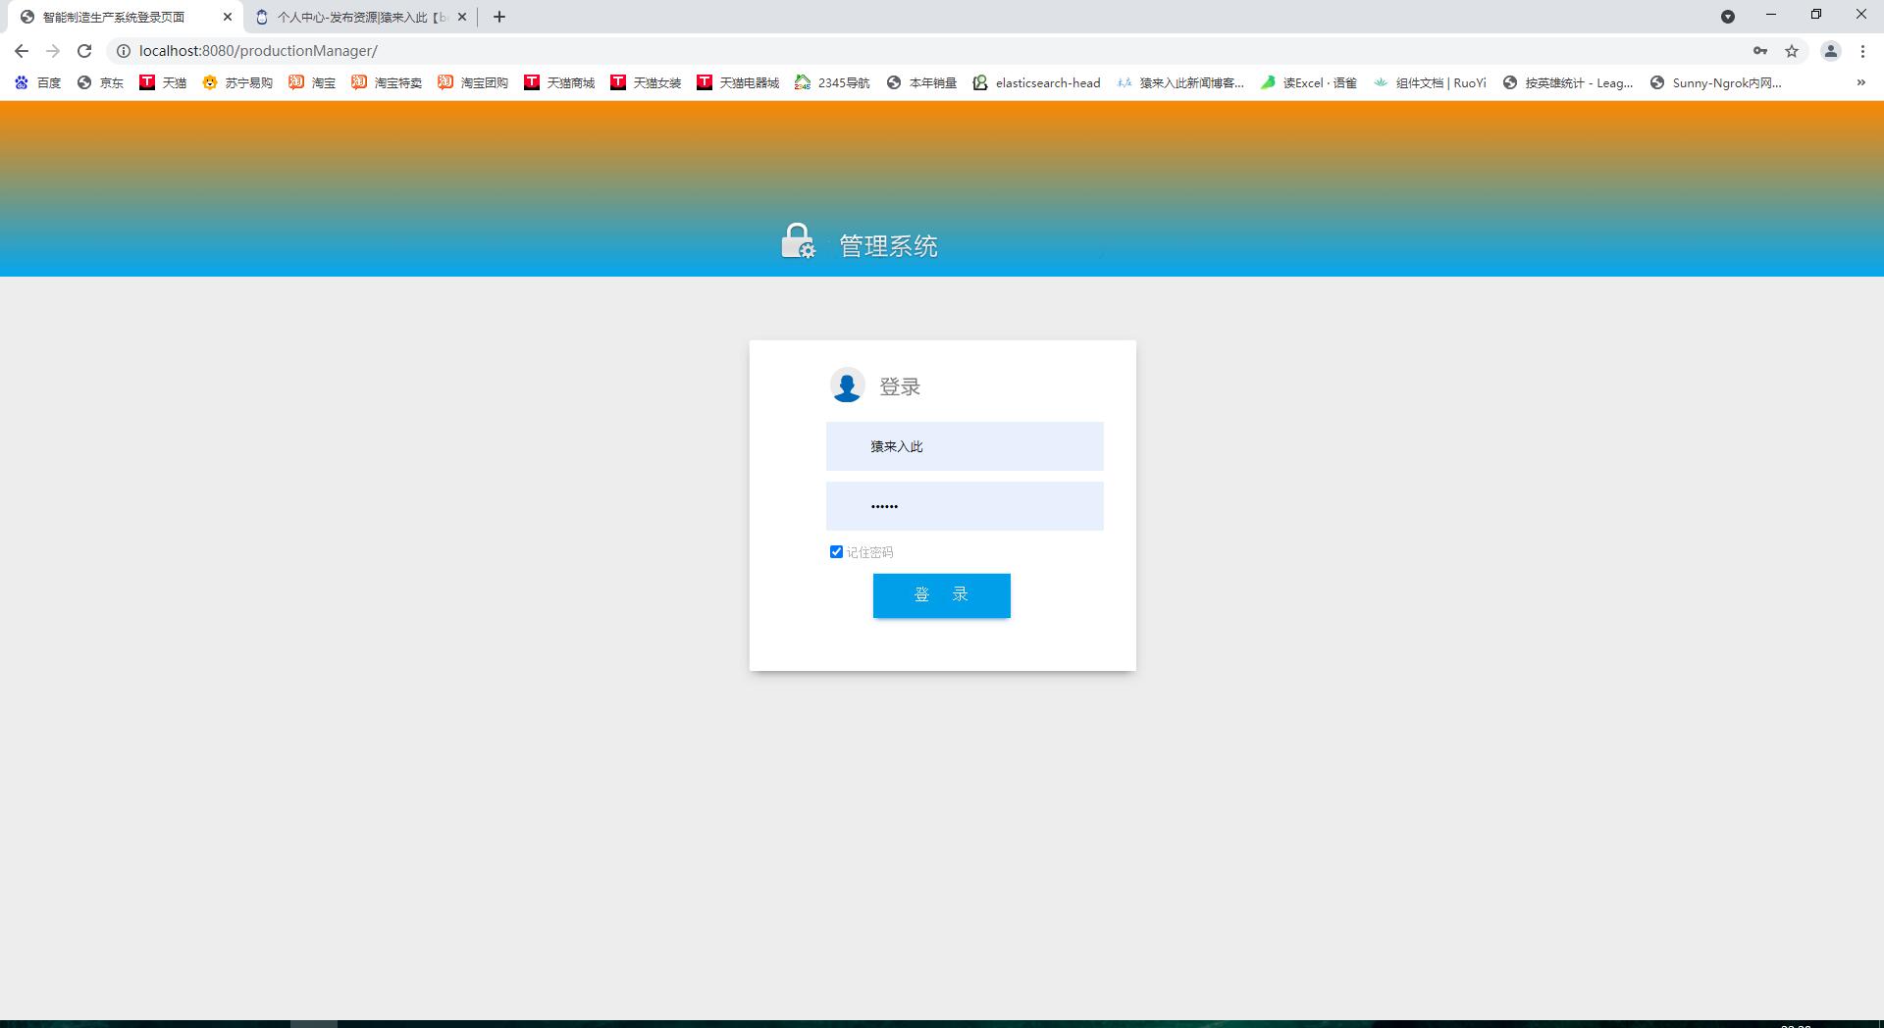Minimize the Chrome window

coord(1771,15)
